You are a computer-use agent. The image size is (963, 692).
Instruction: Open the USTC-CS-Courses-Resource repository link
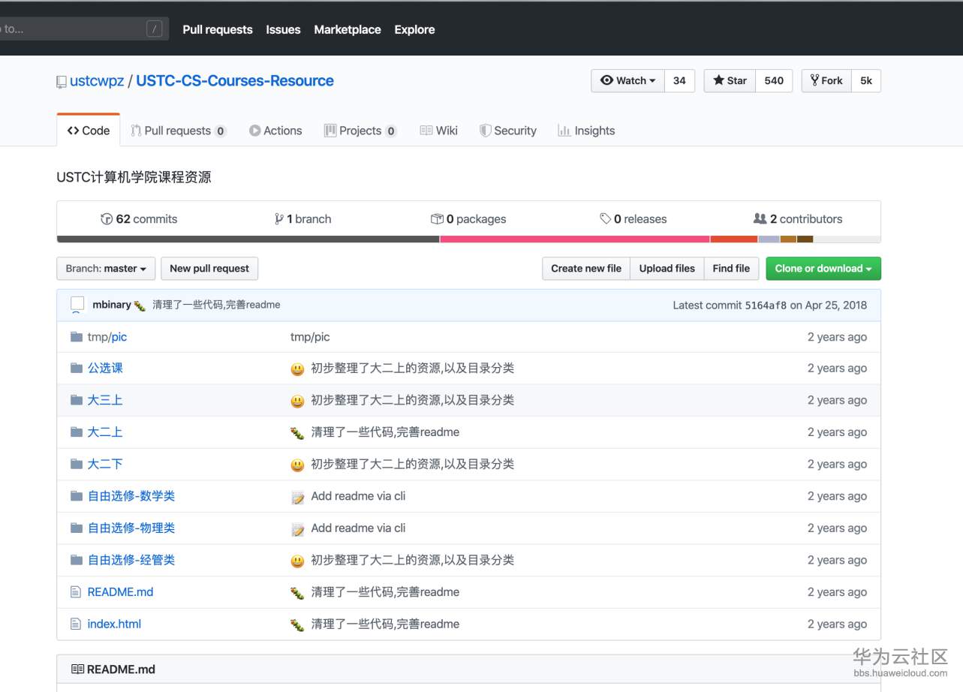tap(235, 81)
